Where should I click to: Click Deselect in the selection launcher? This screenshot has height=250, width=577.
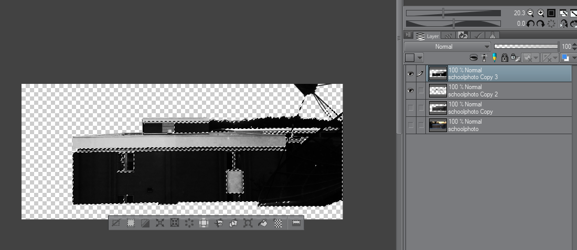(116, 223)
